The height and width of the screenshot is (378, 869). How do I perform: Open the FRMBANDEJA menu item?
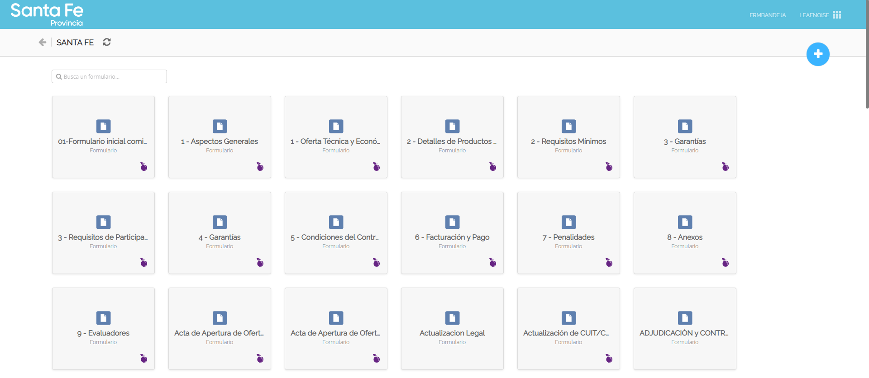point(768,15)
